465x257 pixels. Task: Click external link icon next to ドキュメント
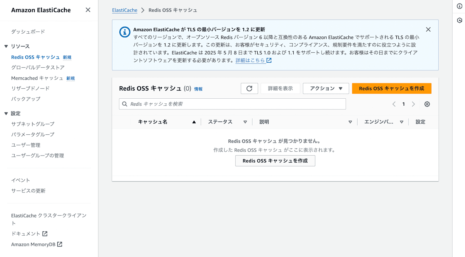[x=45, y=234]
